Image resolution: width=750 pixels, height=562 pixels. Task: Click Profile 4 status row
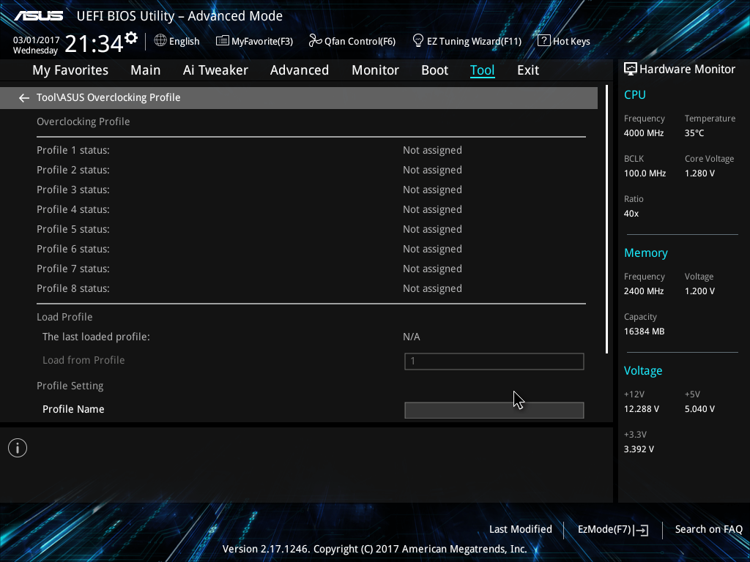pyautogui.click(x=311, y=209)
